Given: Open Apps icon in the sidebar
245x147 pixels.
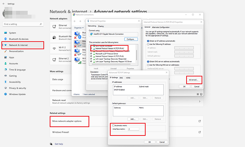Looking at the screenshot, I should click(6, 57).
